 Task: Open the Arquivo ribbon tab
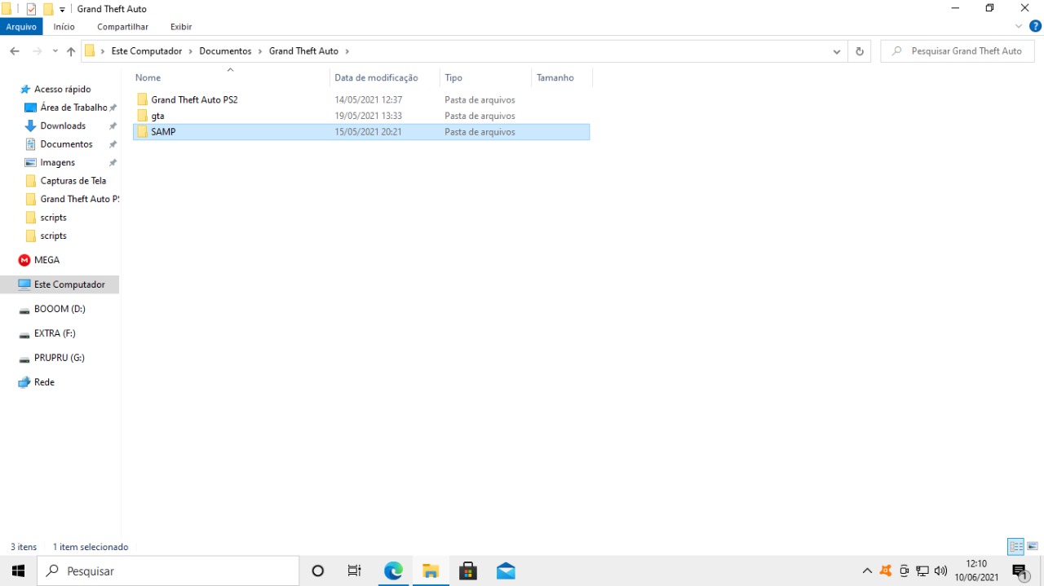pyautogui.click(x=21, y=27)
